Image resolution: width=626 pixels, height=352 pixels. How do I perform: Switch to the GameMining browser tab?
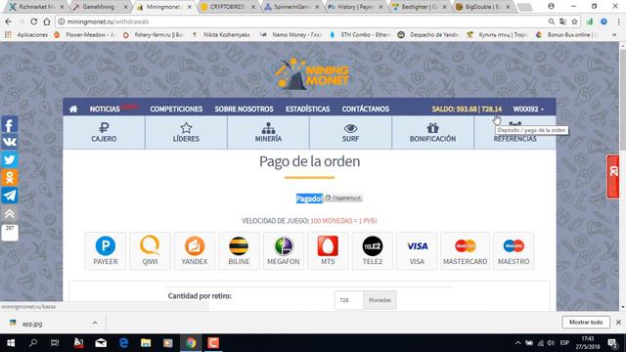point(100,7)
